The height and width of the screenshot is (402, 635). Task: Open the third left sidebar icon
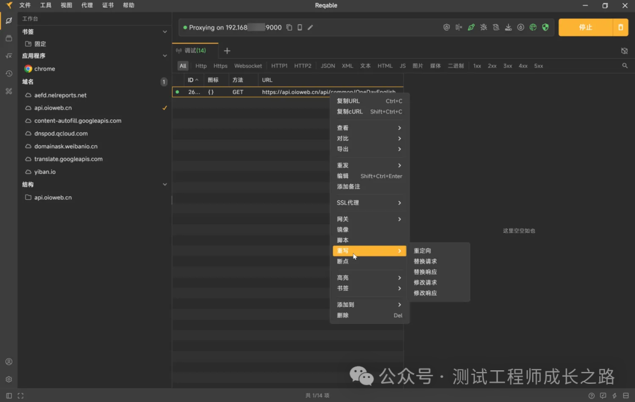[8, 56]
